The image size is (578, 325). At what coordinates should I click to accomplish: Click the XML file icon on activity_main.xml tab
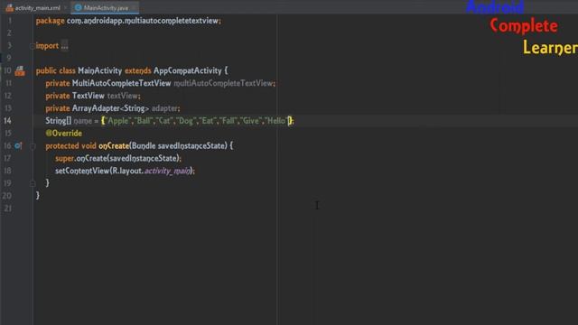pyautogui.click(x=10, y=8)
